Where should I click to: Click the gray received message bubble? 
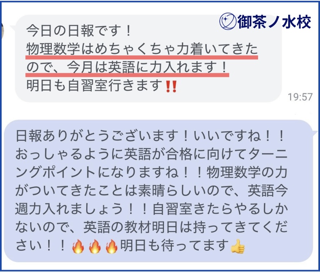click(148, 58)
